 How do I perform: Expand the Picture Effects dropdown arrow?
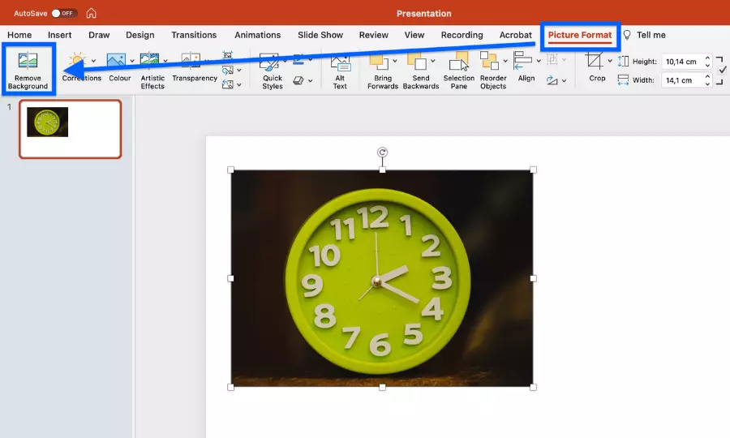pos(311,81)
